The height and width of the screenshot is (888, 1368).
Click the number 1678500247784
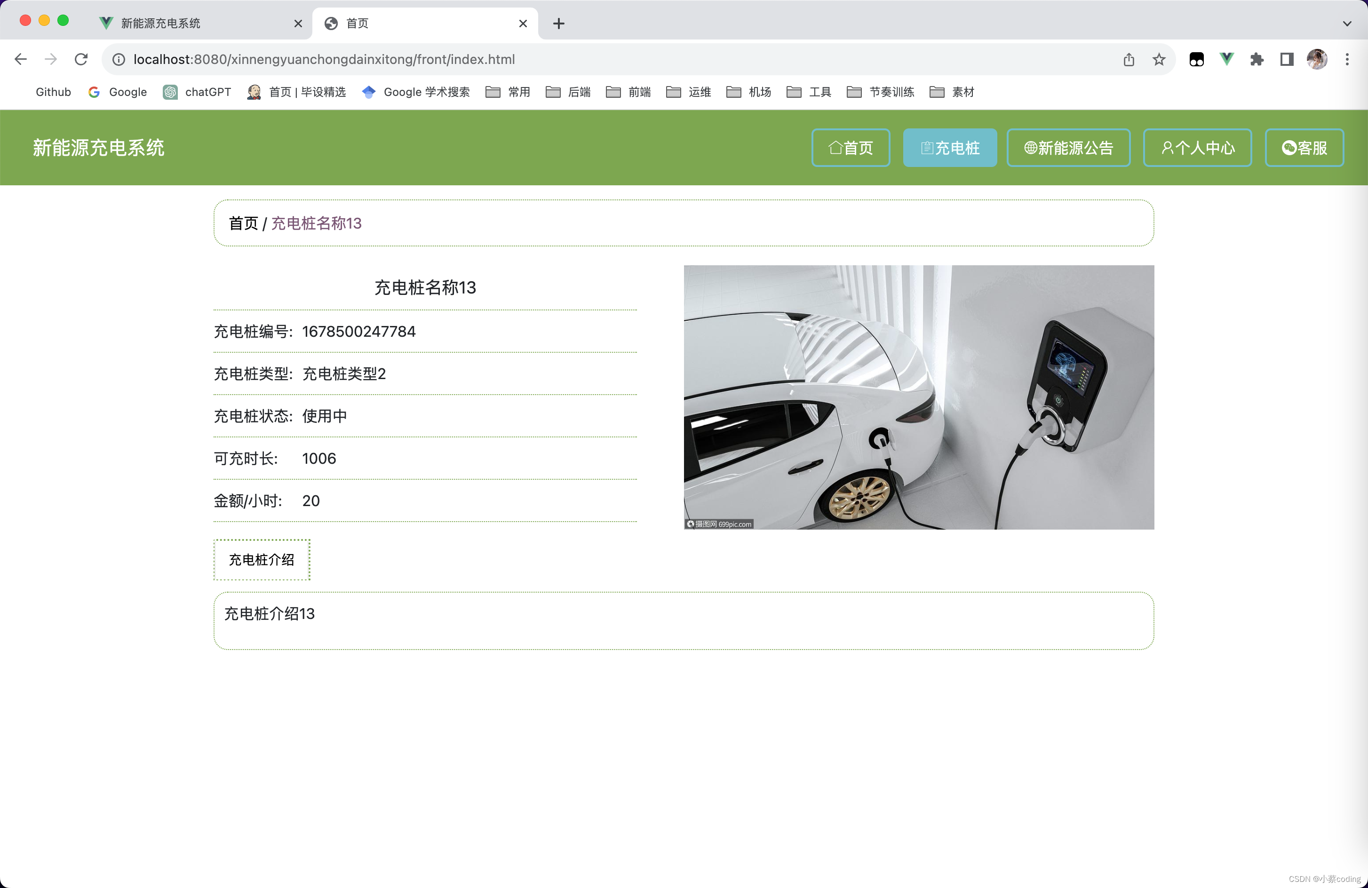coord(358,332)
